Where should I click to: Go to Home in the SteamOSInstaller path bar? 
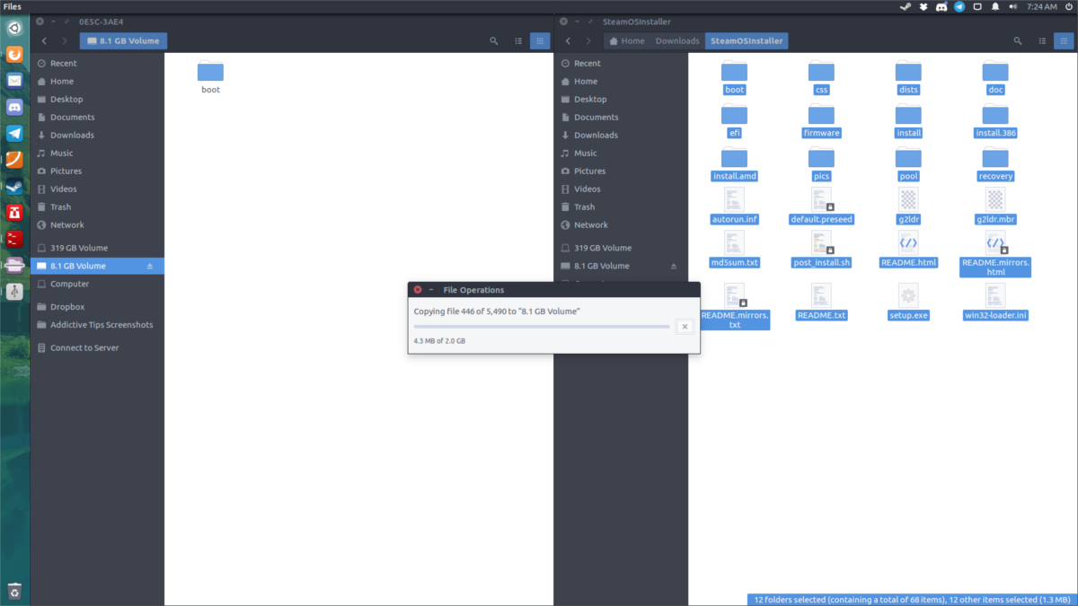click(x=626, y=41)
